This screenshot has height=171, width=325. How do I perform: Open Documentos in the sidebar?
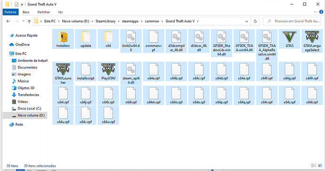(27, 67)
